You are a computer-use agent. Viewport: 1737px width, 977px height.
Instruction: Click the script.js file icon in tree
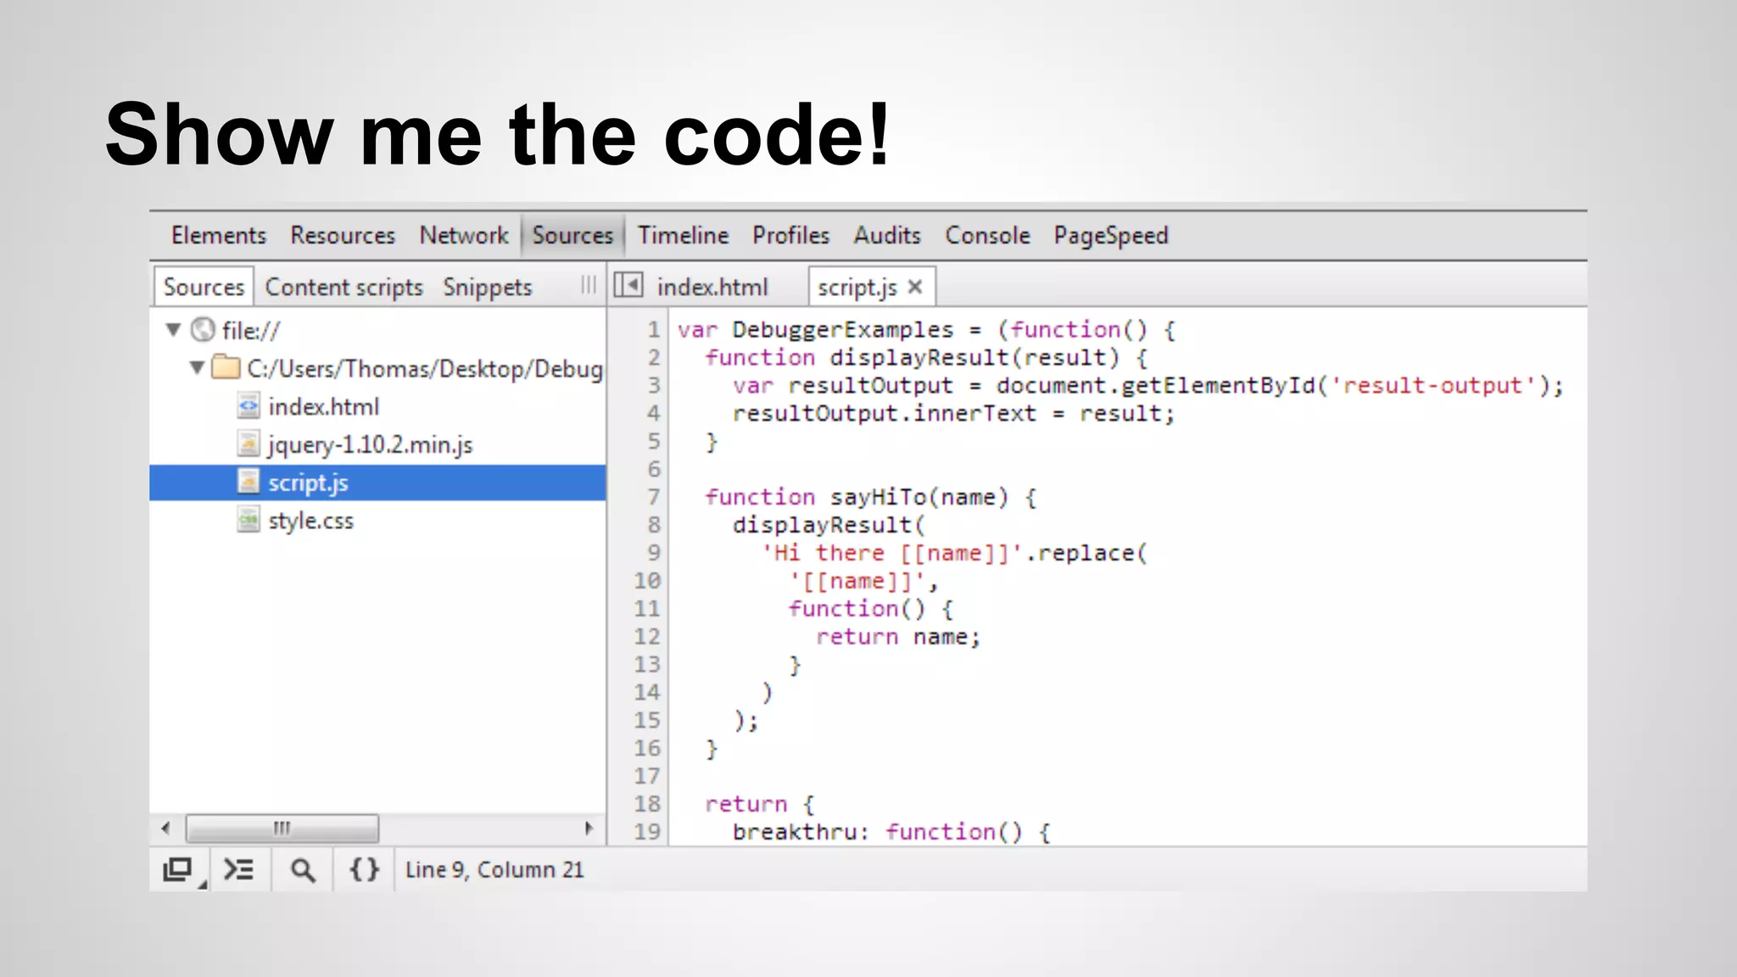click(x=248, y=482)
